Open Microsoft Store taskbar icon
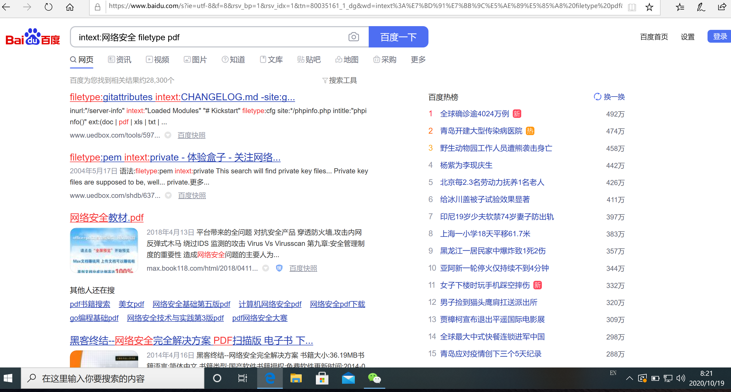The width and height of the screenshot is (731, 392). [x=322, y=378]
